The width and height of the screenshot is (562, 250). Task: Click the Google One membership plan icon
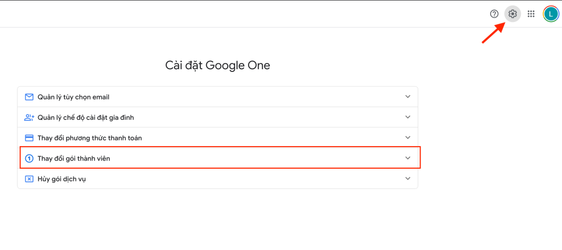[x=29, y=158]
